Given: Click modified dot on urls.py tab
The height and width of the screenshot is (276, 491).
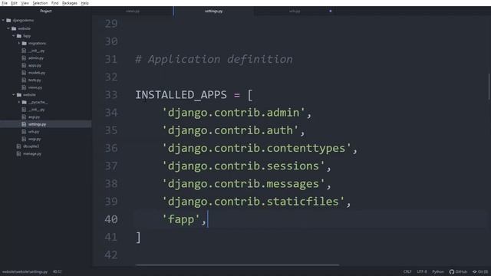Looking at the screenshot, I should (331, 11).
